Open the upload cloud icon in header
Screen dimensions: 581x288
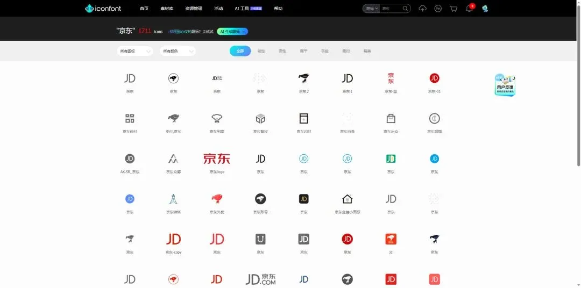click(422, 8)
